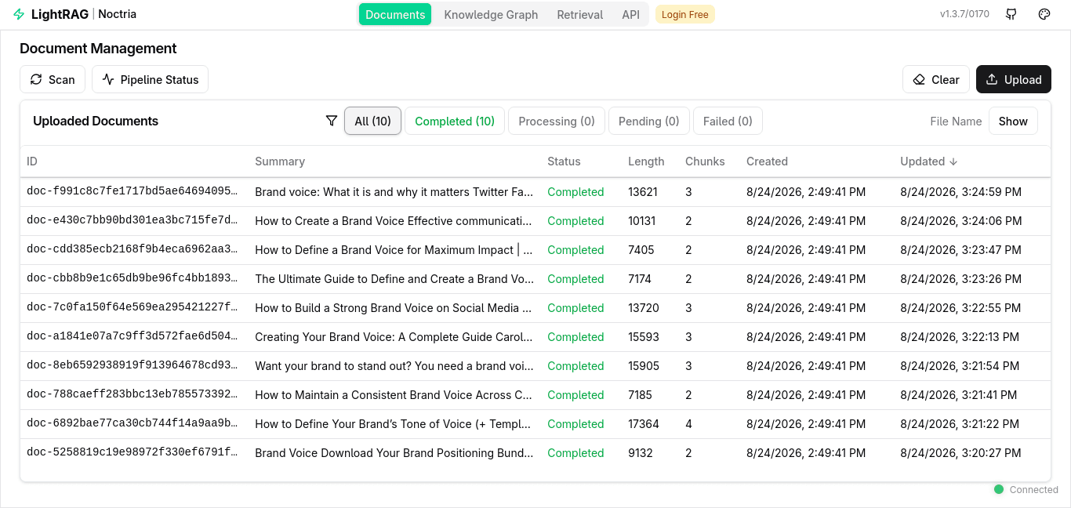Click the updated time 8/24/2026, 3:24:59 PM

[x=960, y=192]
